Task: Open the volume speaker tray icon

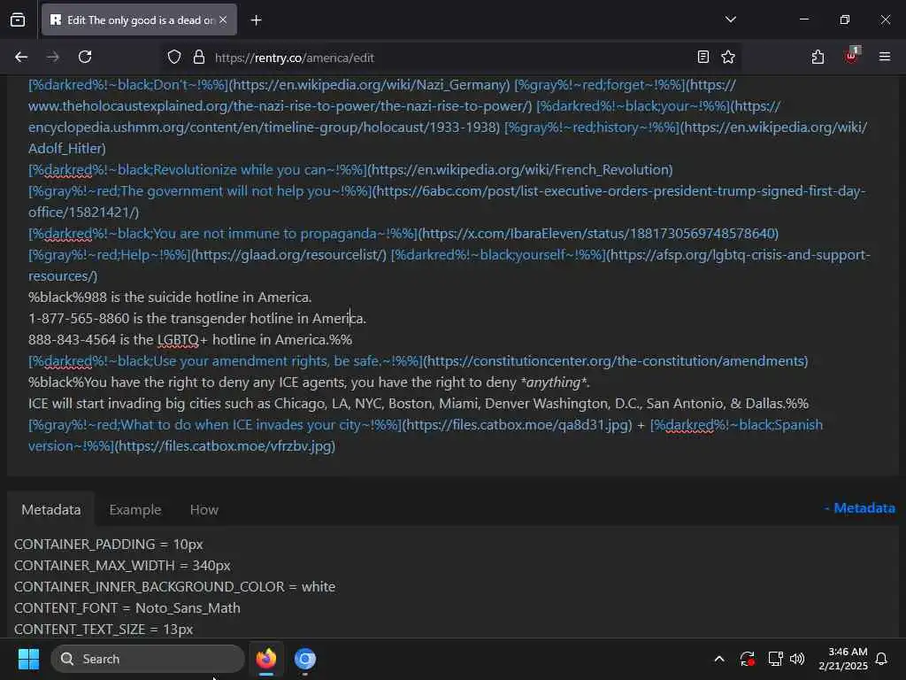Action: 797,659
